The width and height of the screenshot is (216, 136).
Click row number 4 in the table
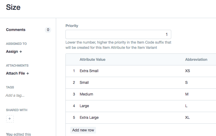[x=74, y=106]
